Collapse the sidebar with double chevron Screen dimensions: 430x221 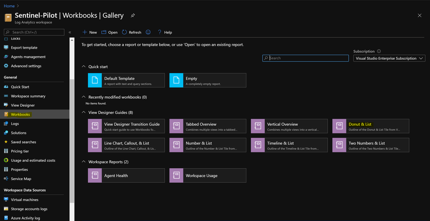click(x=70, y=32)
